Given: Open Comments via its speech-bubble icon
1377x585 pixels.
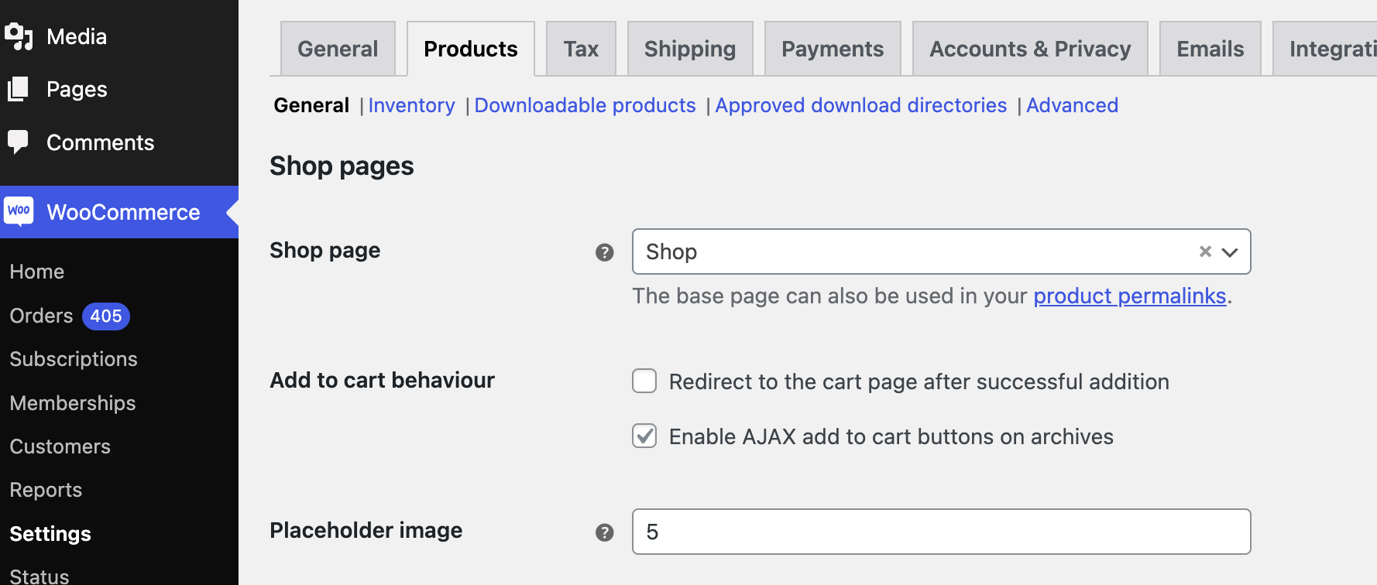Looking at the screenshot, I should point(20,142).
